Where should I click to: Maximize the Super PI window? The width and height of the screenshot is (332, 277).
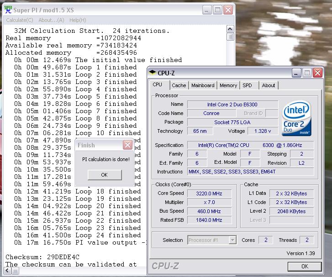point(217,10)
